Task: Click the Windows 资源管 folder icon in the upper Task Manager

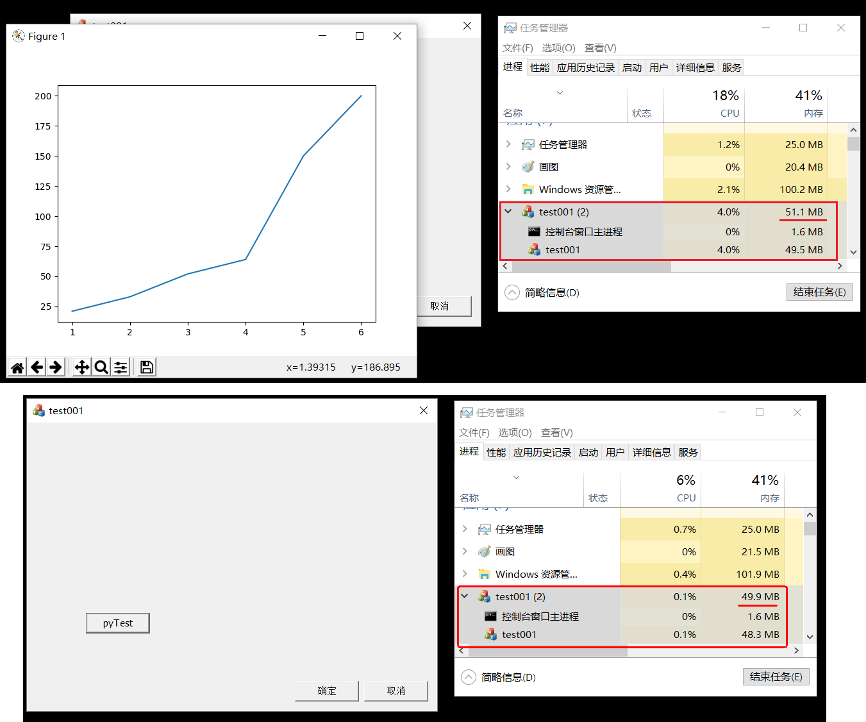Action: click(528, 189)
